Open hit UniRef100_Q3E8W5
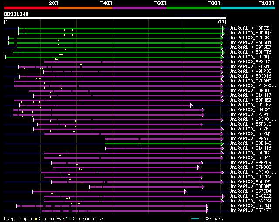The height and width of the screenshot is (222, 279). (x=250, y=187)
